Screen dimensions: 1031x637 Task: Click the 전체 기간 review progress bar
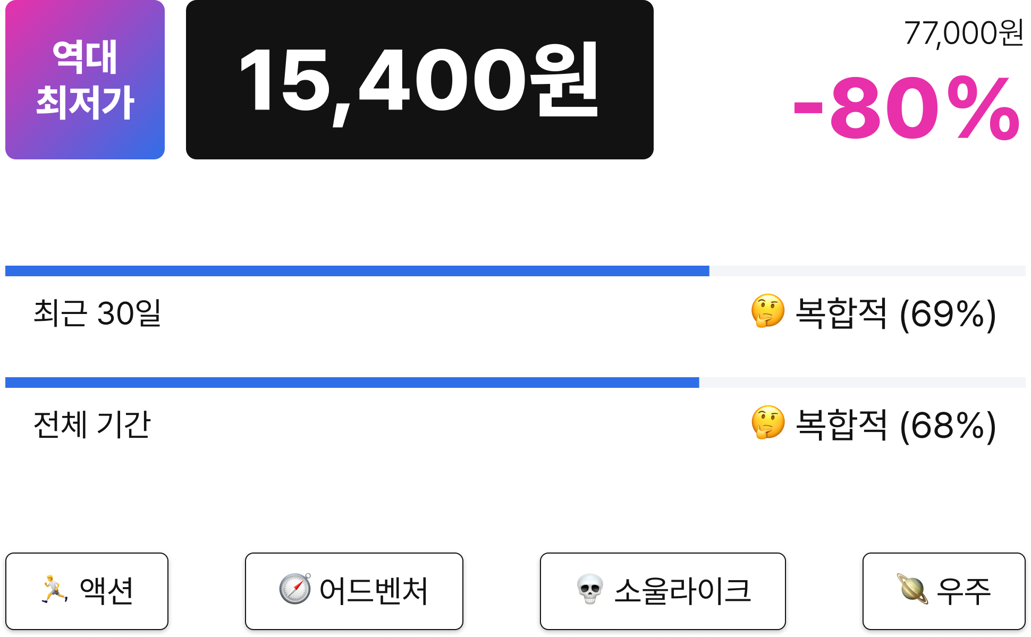(x=515, y=383)
